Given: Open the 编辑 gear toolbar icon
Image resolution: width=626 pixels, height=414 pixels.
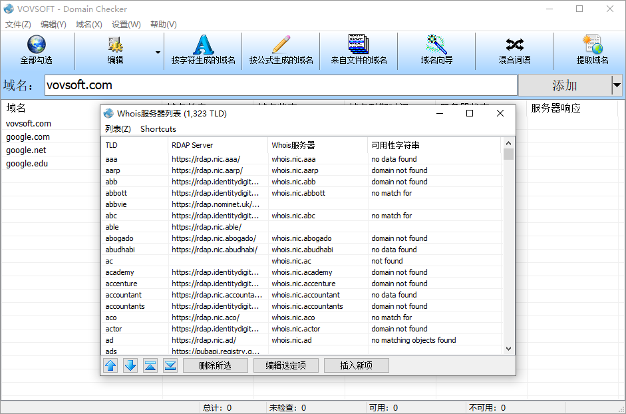Looking at the screenshot, I should coord(115,45).
